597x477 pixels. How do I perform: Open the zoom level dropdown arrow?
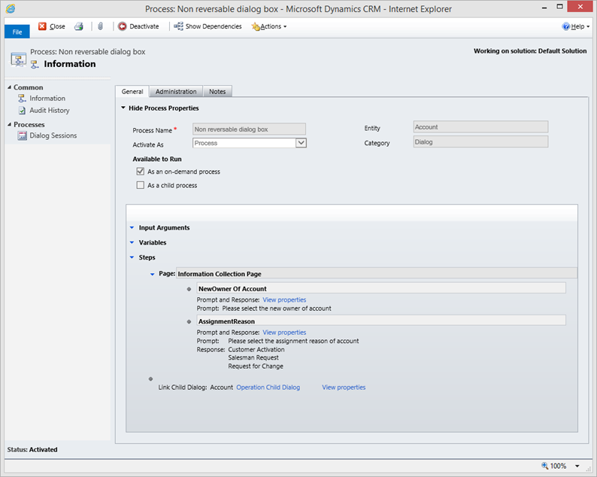[x=577, y=466]
